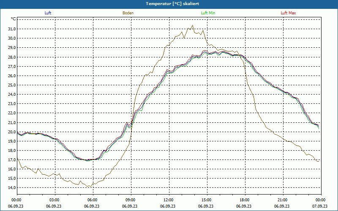Click the red Luft Max legend label

point(288,13)
